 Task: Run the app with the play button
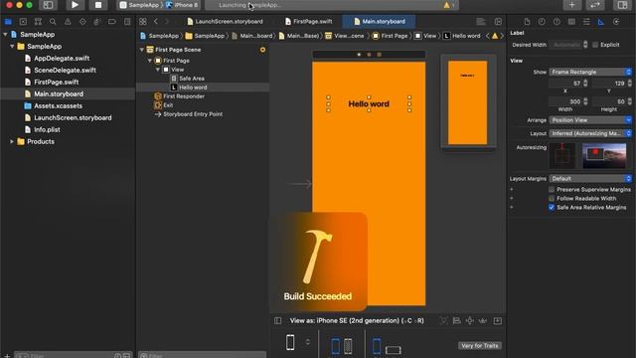[75, 5]
